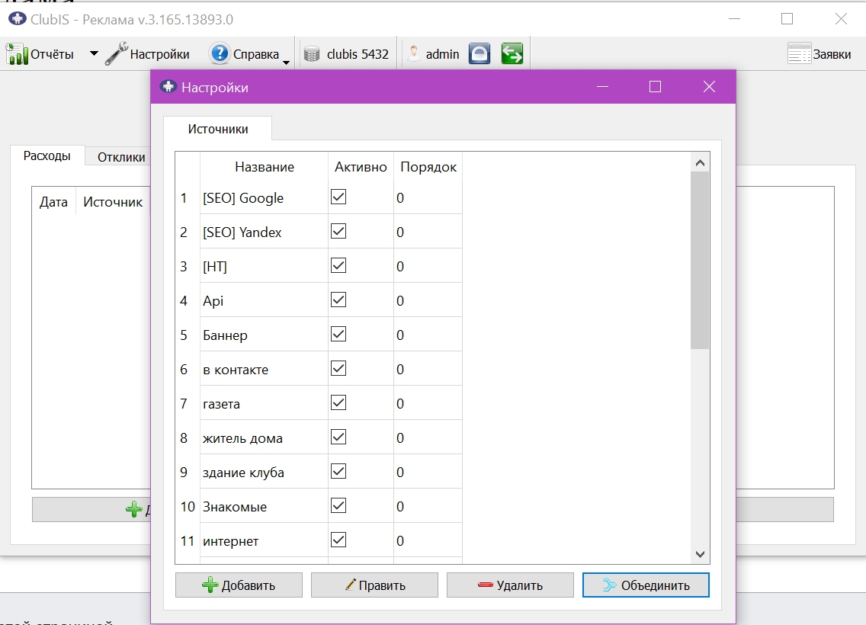
Task: Switch to the Расходы tab
Action: [x=47, y=155]
